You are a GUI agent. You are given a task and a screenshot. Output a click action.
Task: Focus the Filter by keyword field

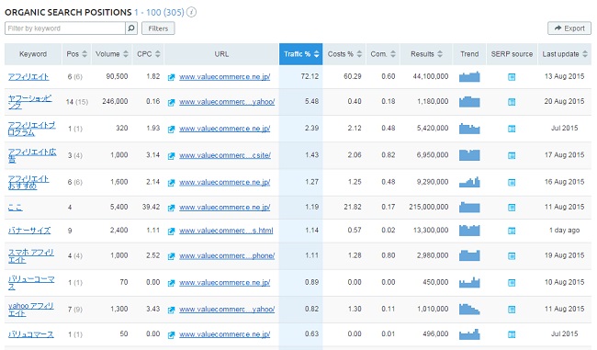tap(64, 28)
